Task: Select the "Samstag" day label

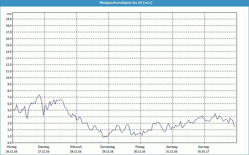Action: coord(172,147)
